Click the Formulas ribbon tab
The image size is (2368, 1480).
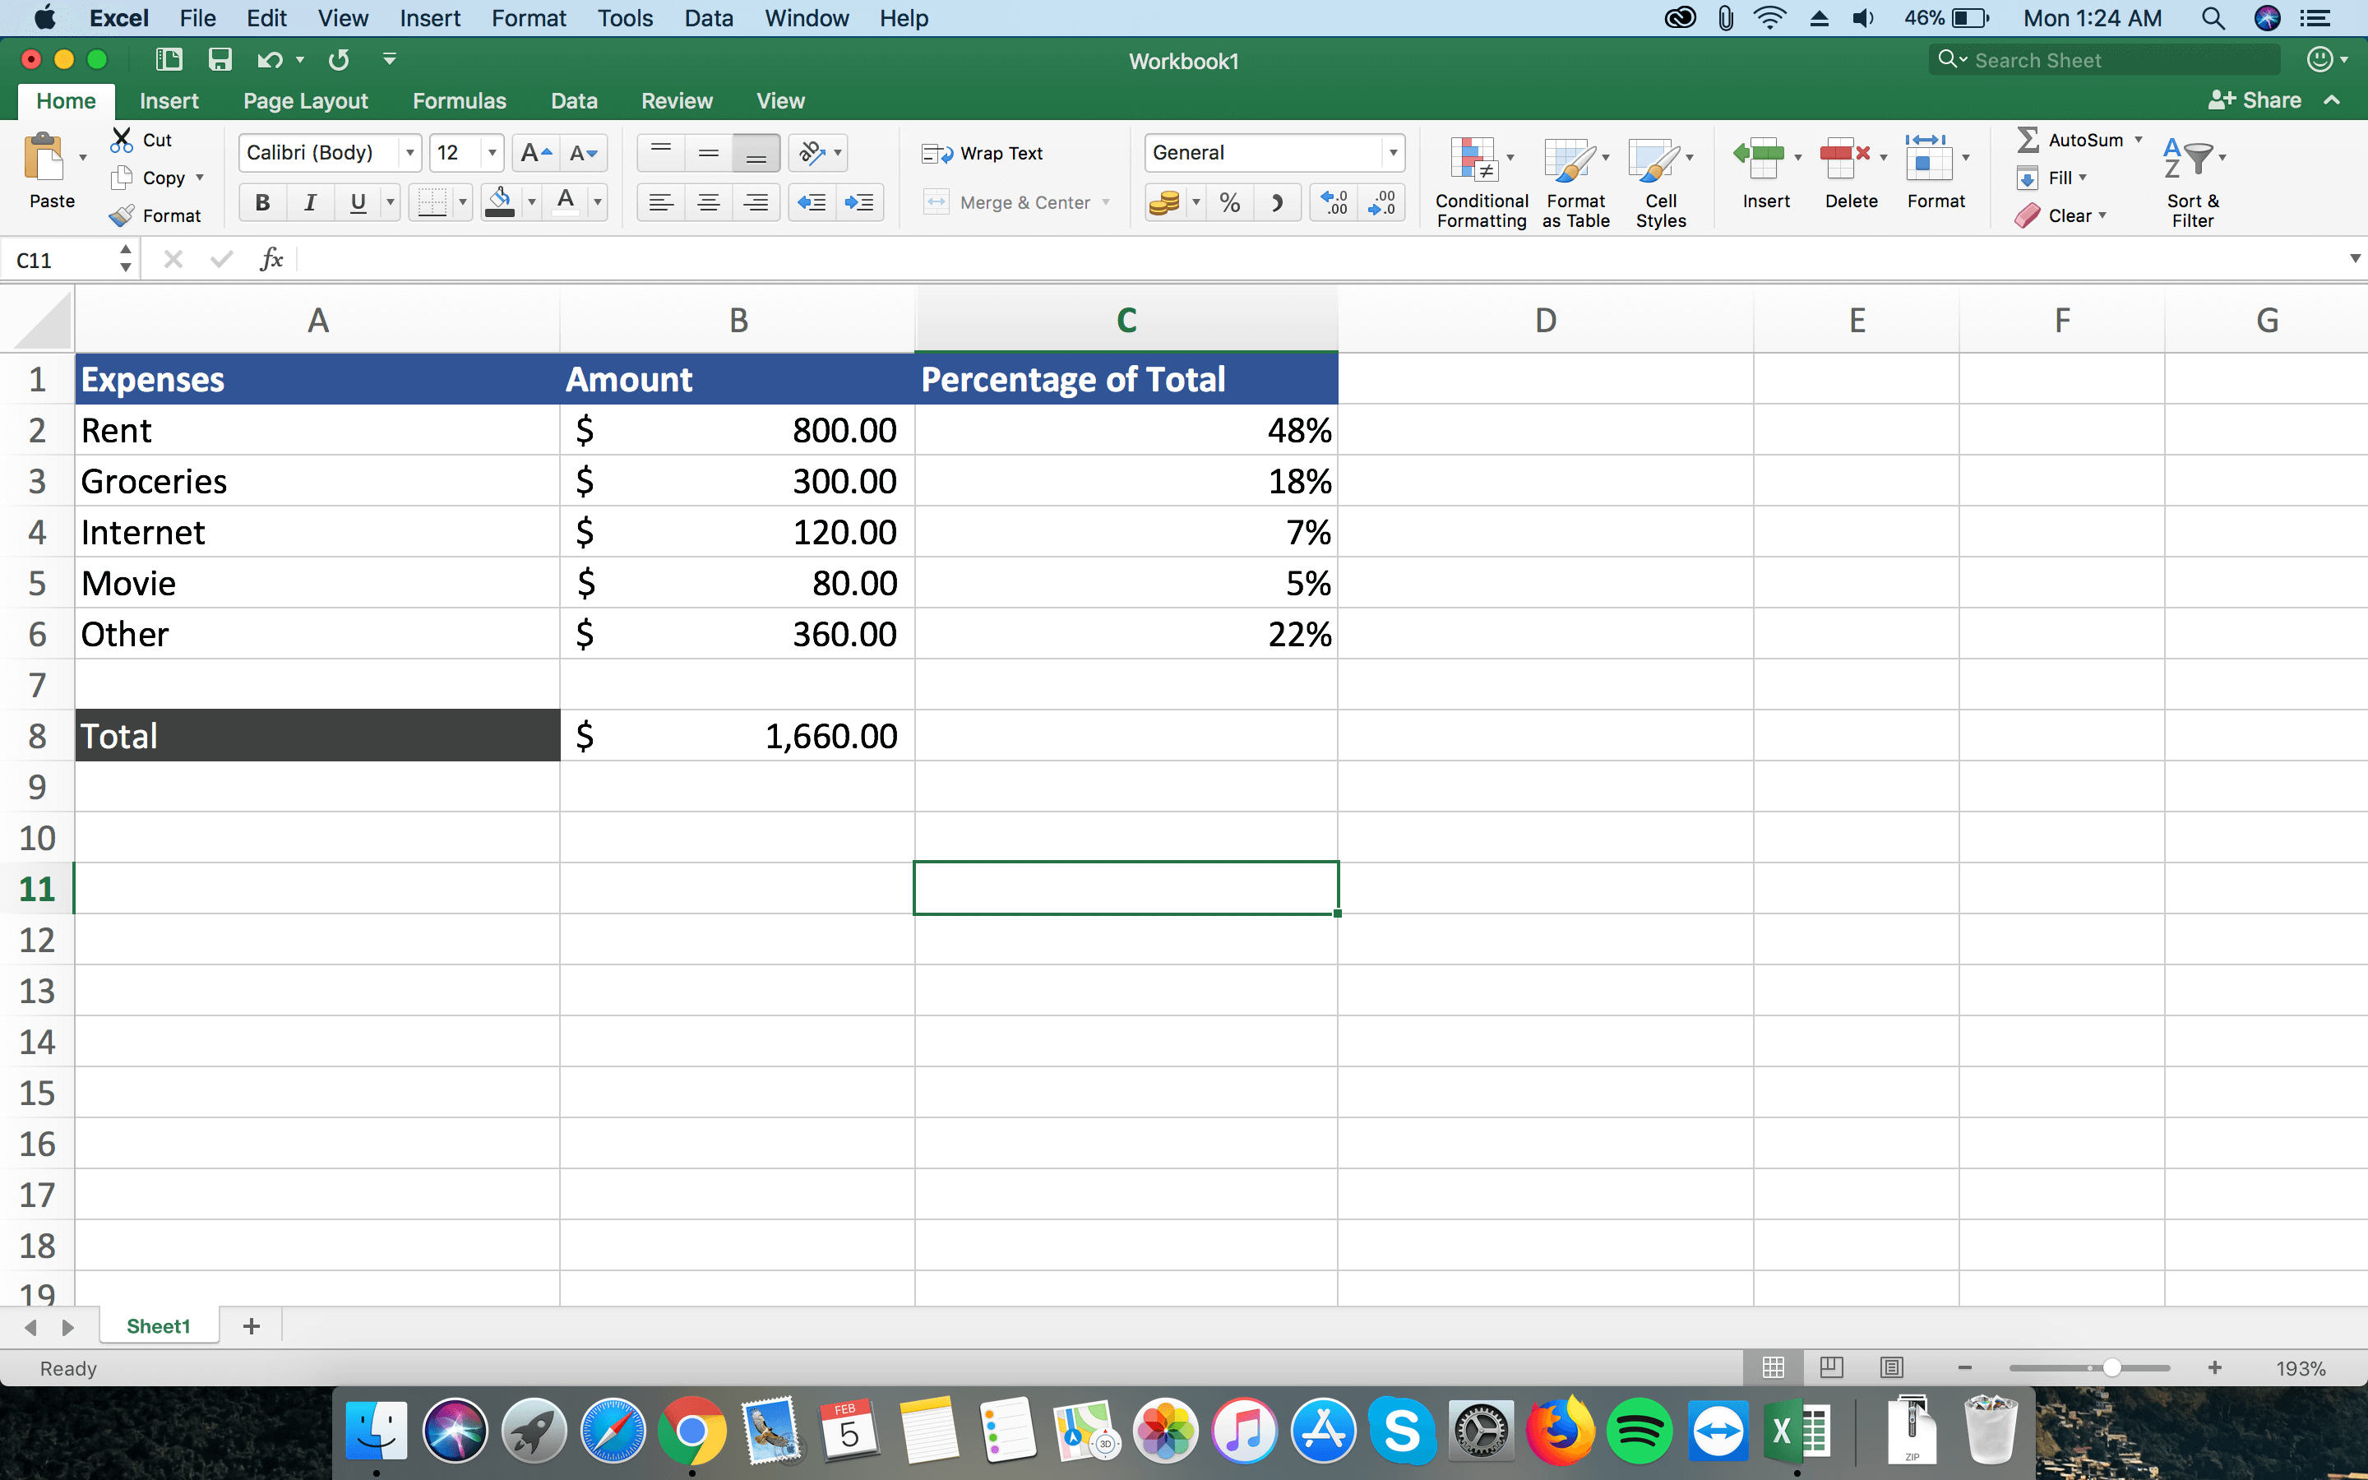459,99
